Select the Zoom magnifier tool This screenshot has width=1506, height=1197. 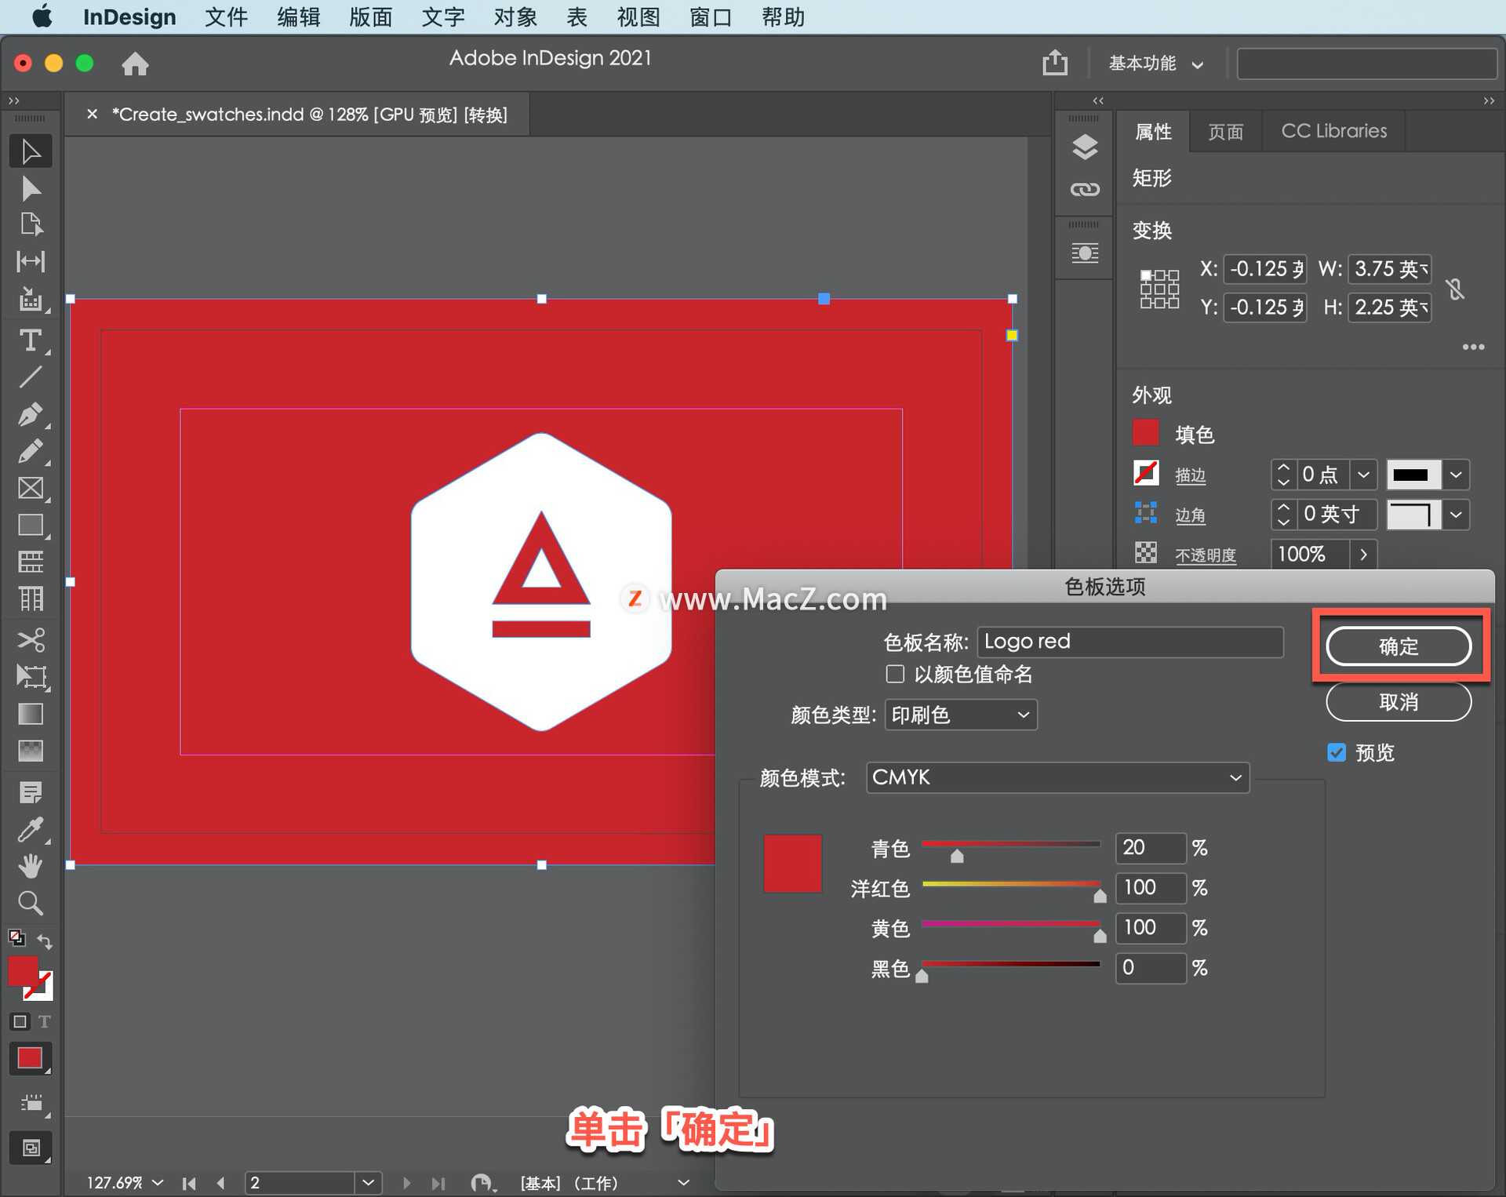click(30, 904)
